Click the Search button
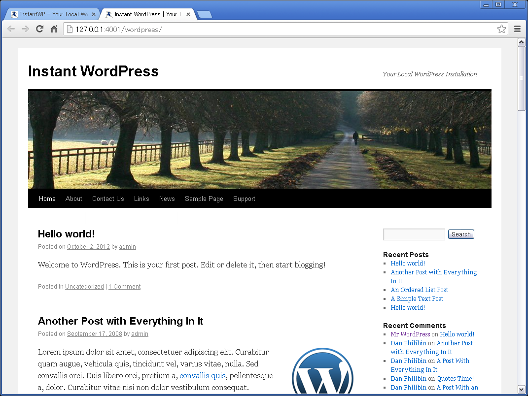Screen dimensions: 528x396 coord(461,234)
